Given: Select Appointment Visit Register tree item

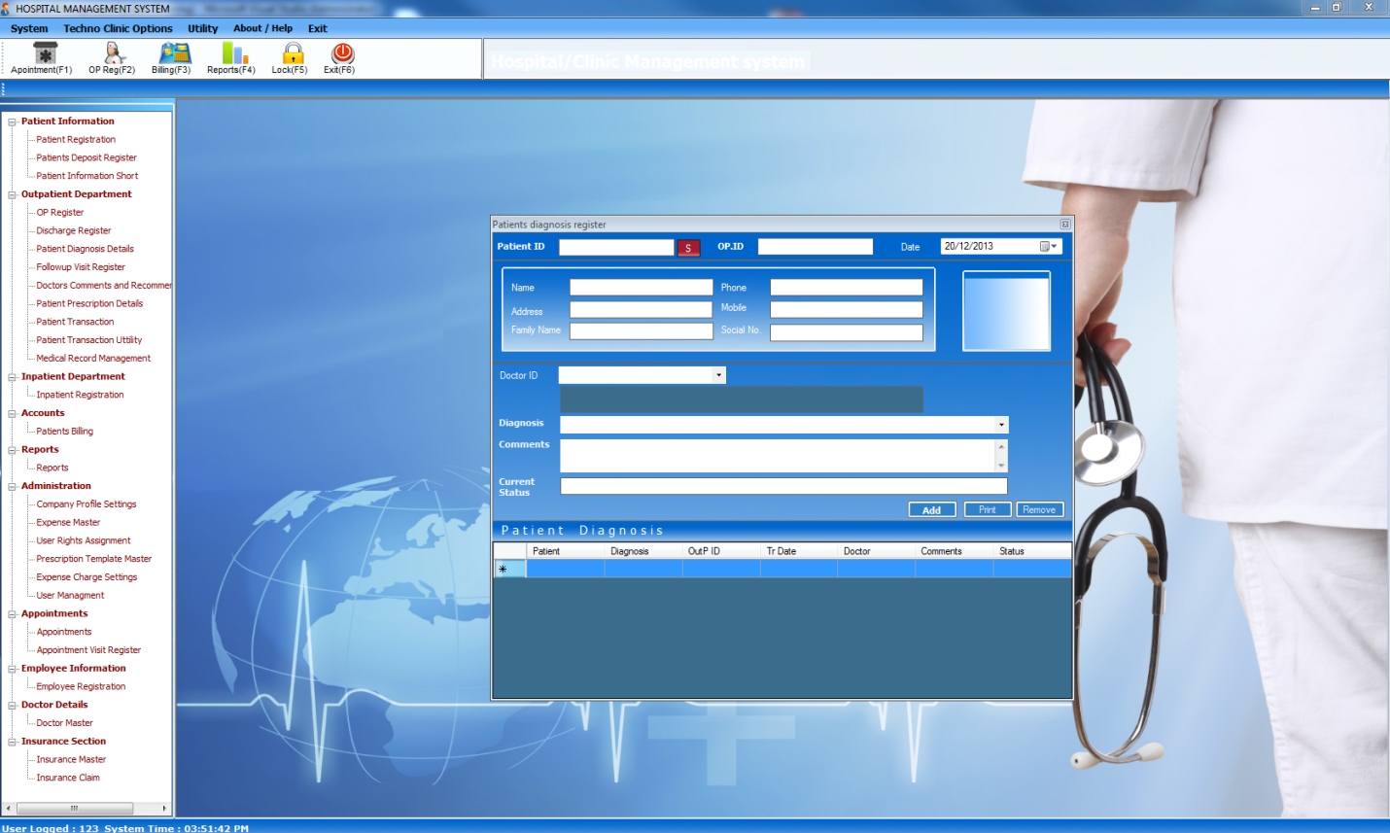Looking at the screenshot, I should coord(88,650).
